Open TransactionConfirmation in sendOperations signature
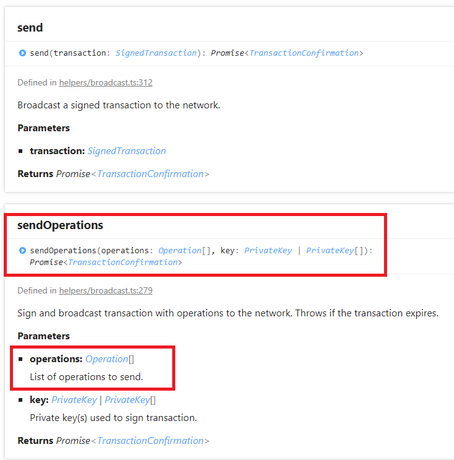 coord(123,263)
